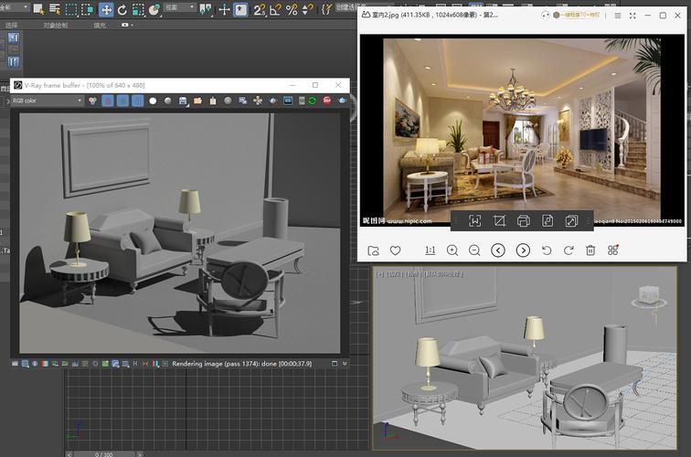Click Select and Manipulate crosshair icon
The height and width of the screenshot is (457, 691).
pos(224,9)
